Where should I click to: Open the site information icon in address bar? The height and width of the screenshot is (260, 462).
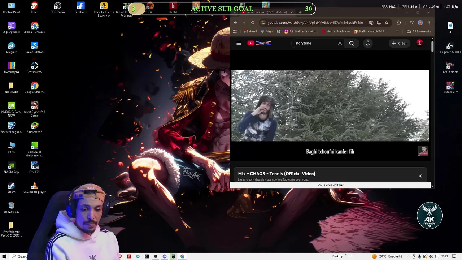pos(263,22)
